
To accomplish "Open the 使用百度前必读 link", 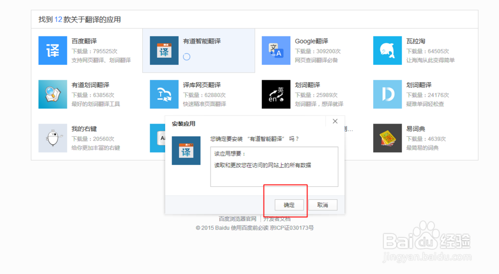I will 250,228.
